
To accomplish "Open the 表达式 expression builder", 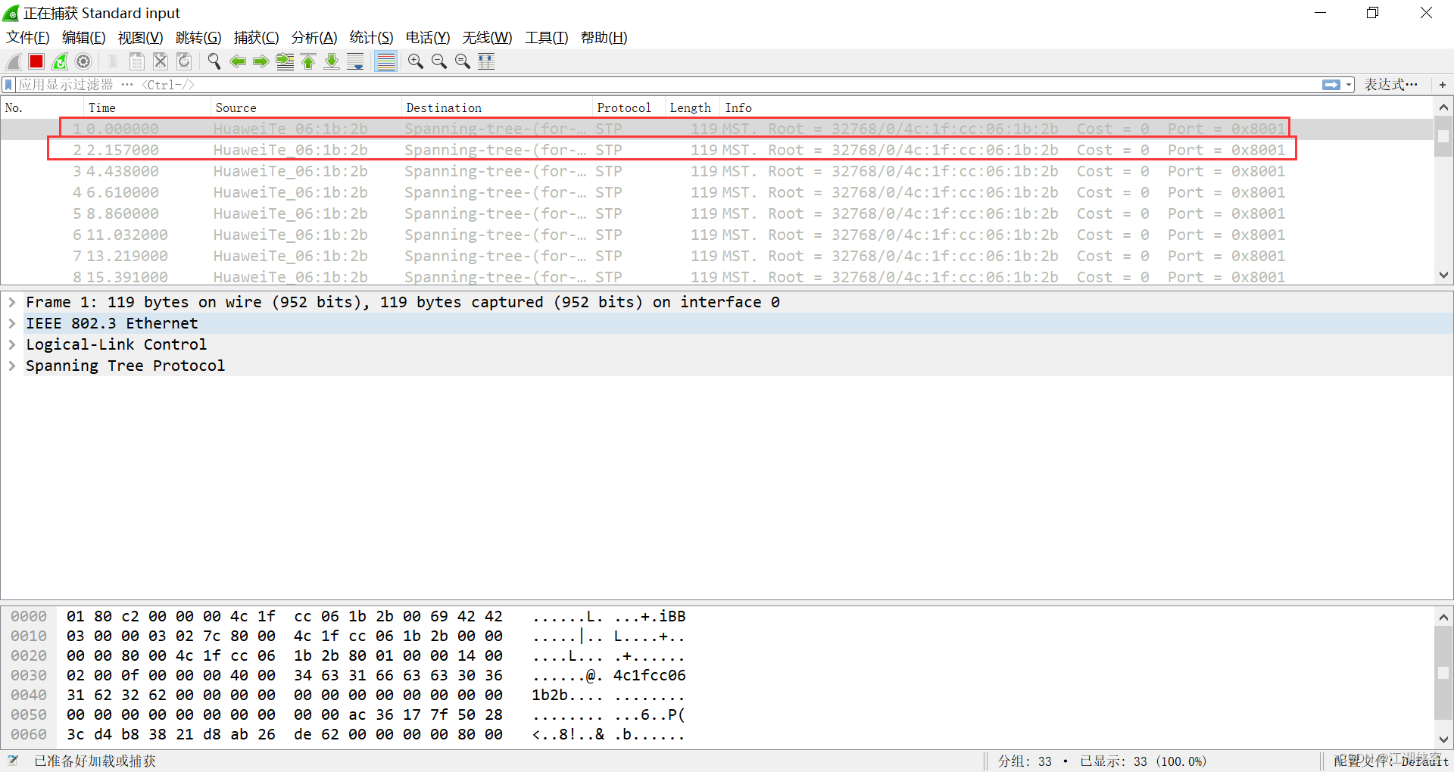I will (x=1390, y=85).
